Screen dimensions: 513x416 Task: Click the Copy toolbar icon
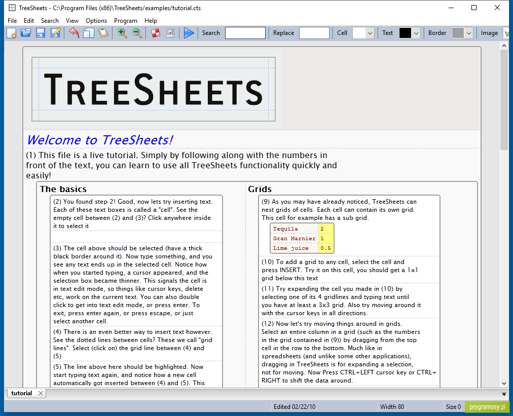(x=88, y=33)
